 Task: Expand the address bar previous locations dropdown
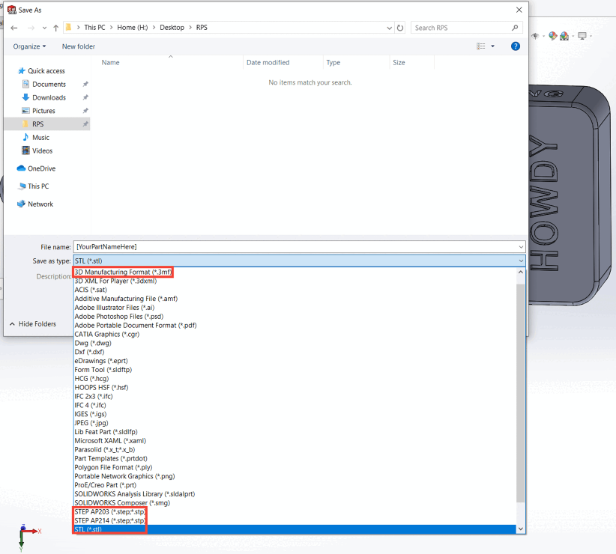389,28
